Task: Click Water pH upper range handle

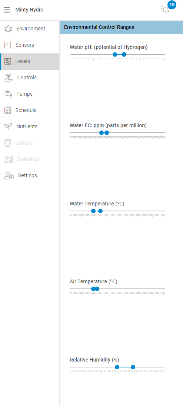Action: point(124,55)
